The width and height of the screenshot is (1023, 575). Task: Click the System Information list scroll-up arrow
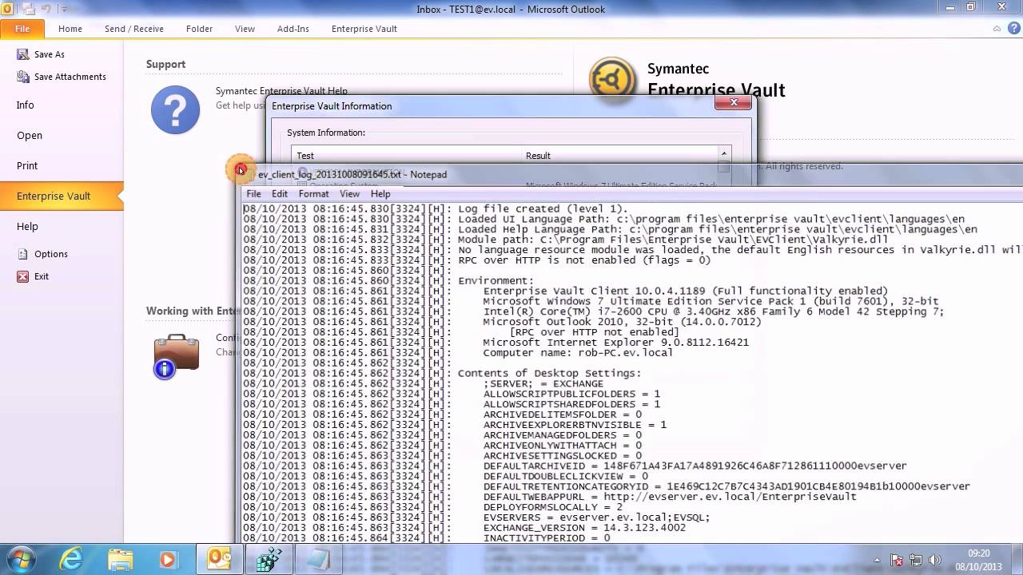724,153
